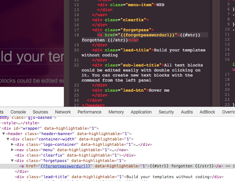This screenshot has height=181, width=235.
Task: Click code line 15 clearfix div
Action: click(120, 20)
